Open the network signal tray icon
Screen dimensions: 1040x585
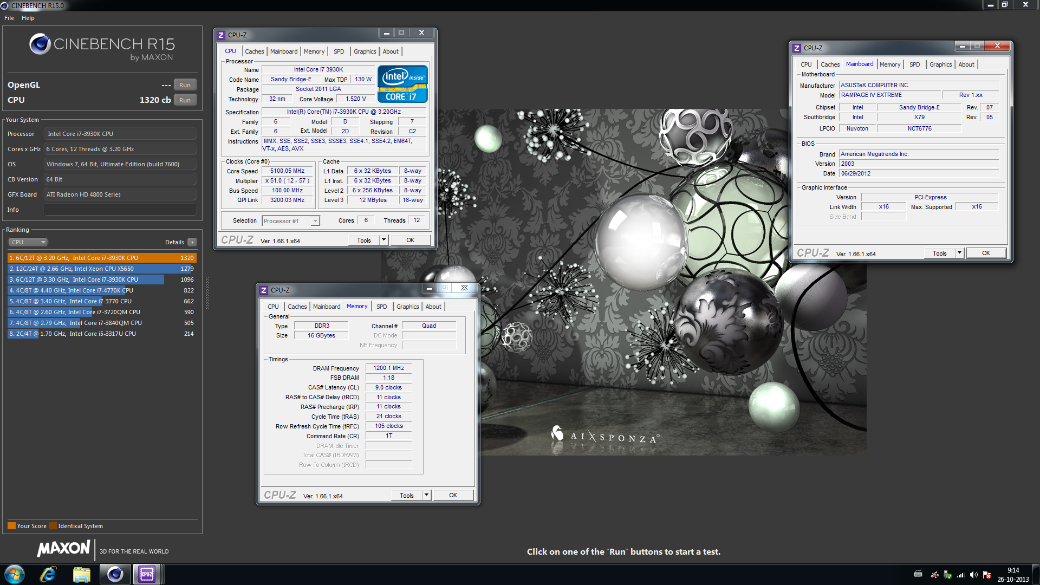click(x=960, y=574)
